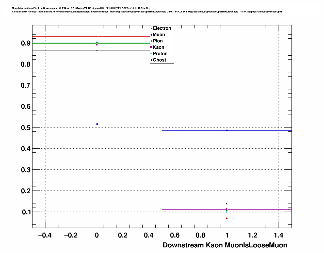324x253 pixels.
Task: Click the subtitle line starting All NaturalMix
Action: 147,12
